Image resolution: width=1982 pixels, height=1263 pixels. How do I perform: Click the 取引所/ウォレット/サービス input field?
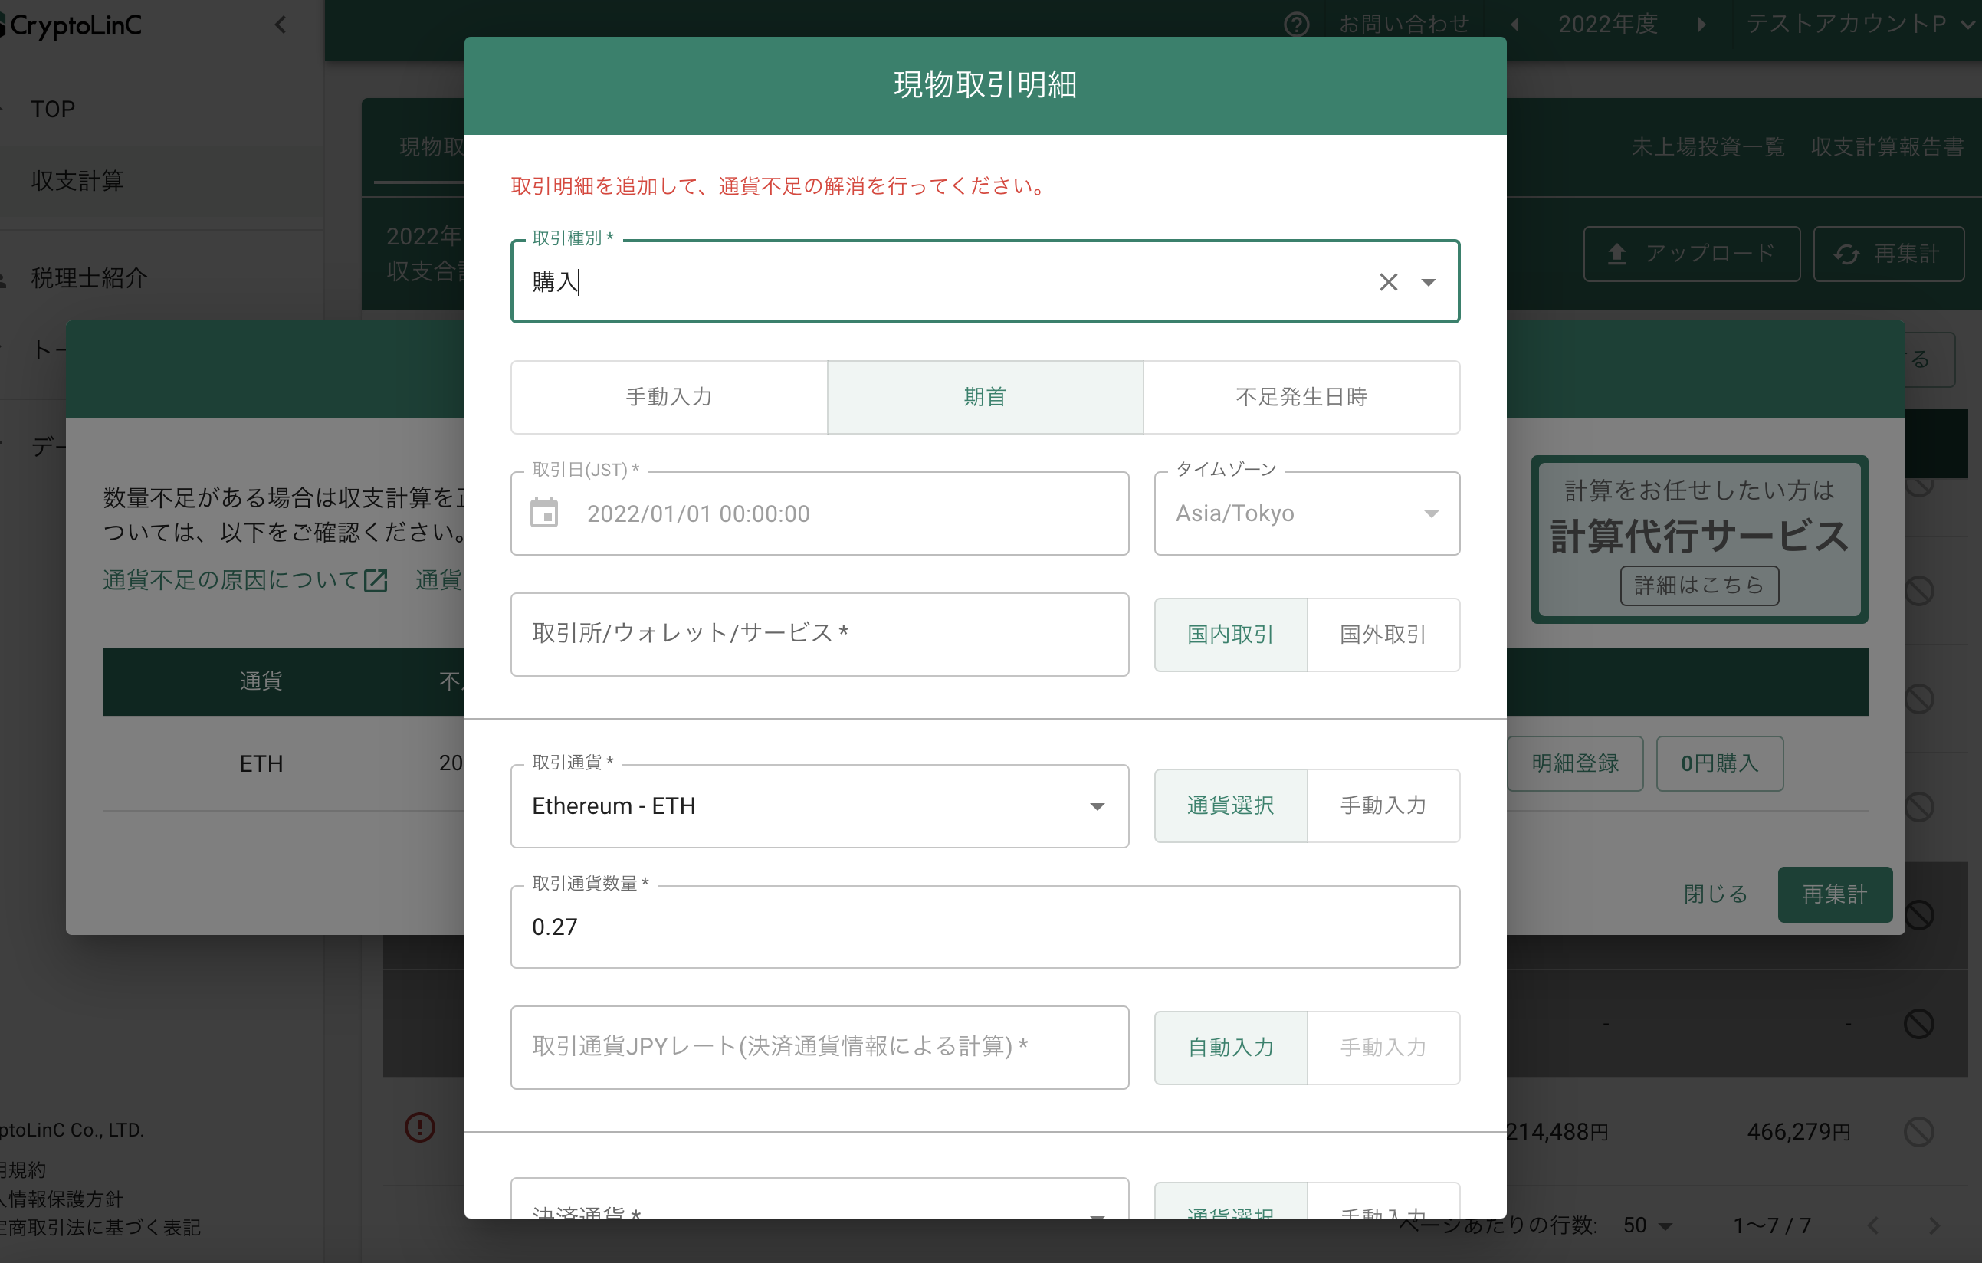pyautogui.click(x=820, y=635)
